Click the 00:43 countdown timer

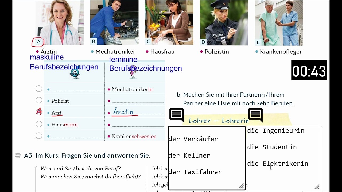(x=309, y=70)
